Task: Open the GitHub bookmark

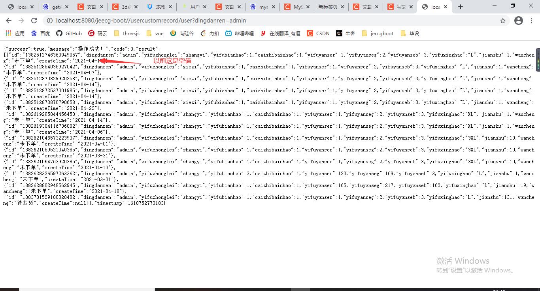Action: [69, 33]
